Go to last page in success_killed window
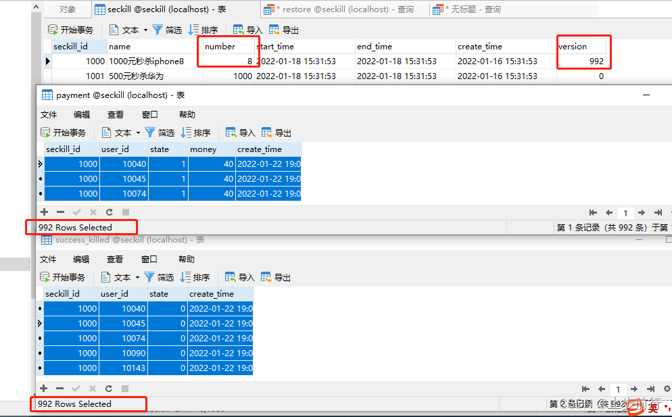The image size is (672, 417). [650, 389]
